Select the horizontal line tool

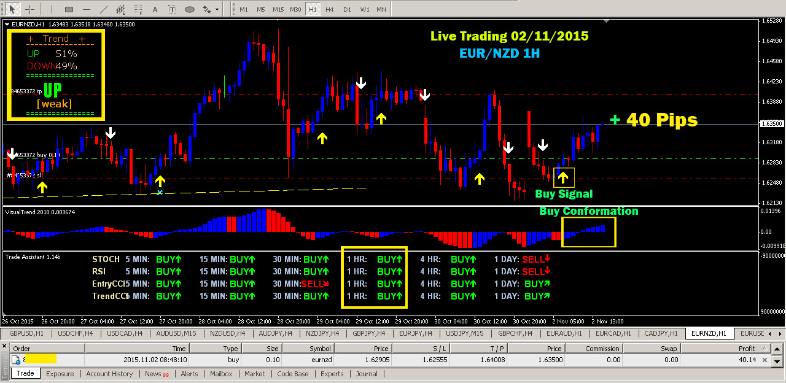pyautogui.click(x=86, y=9)
